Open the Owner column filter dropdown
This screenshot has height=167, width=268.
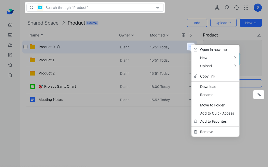(x=126, y=35)
